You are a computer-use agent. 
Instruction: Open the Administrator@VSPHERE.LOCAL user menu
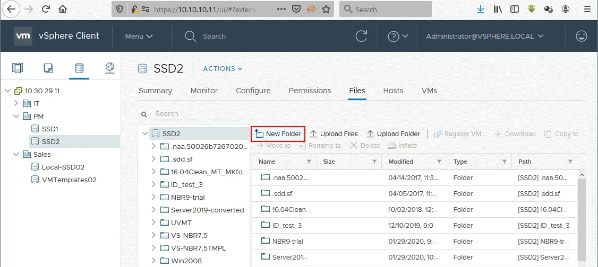click(485, 36)
